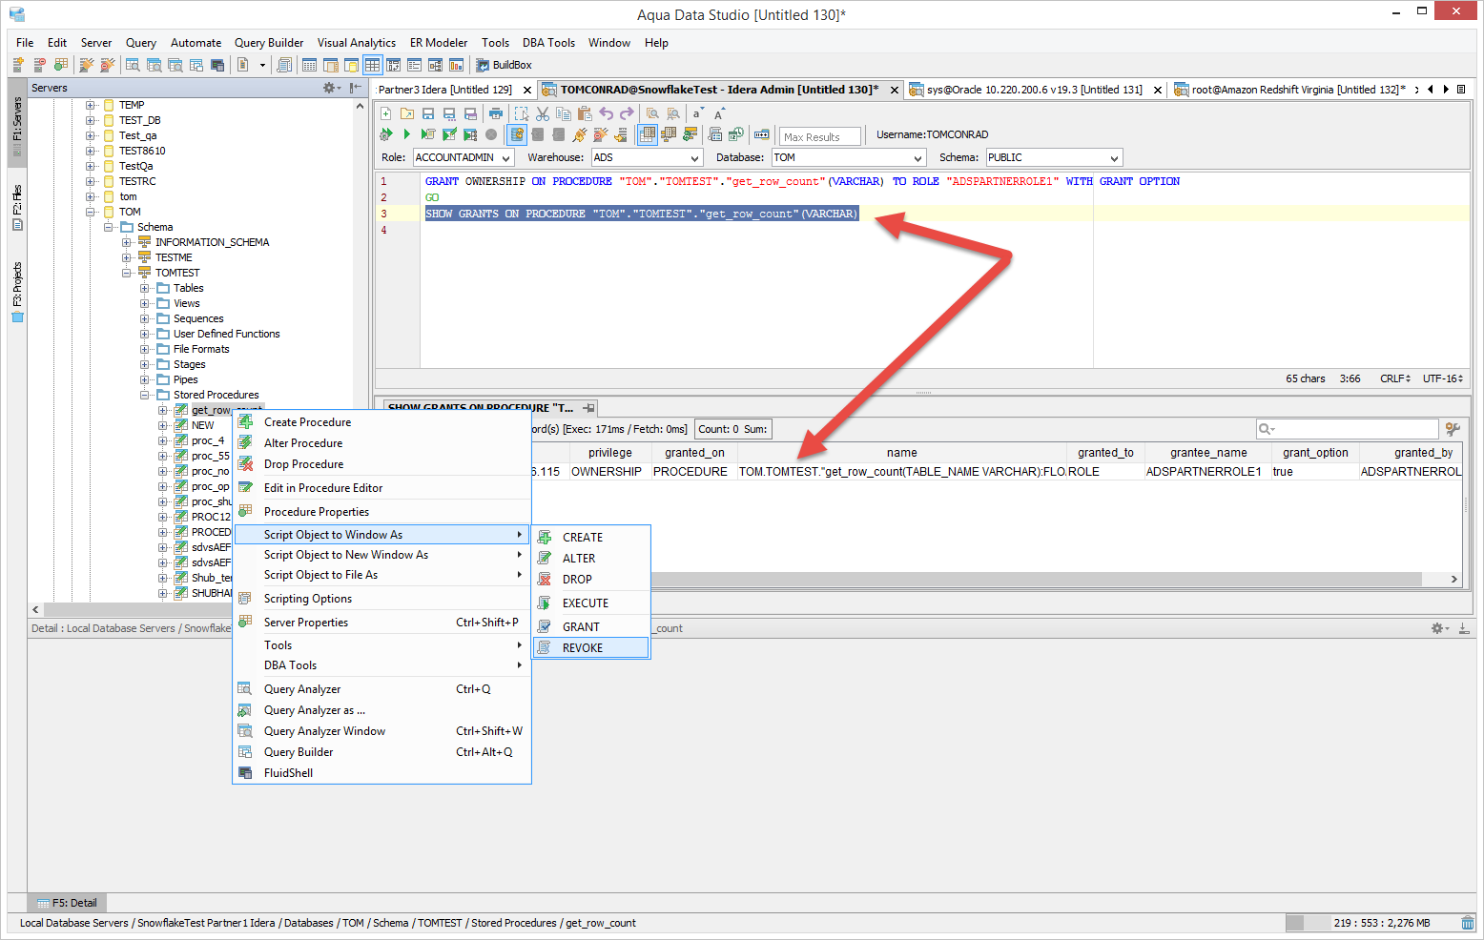Click the Execute green play icon
Viewport: 1484px width, 940px height.
407,134
